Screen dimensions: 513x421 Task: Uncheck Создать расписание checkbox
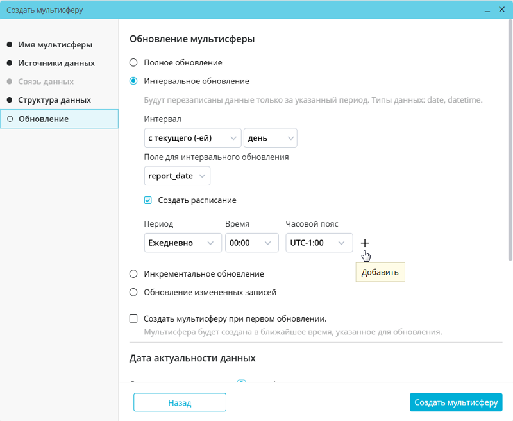click(148, 200)
